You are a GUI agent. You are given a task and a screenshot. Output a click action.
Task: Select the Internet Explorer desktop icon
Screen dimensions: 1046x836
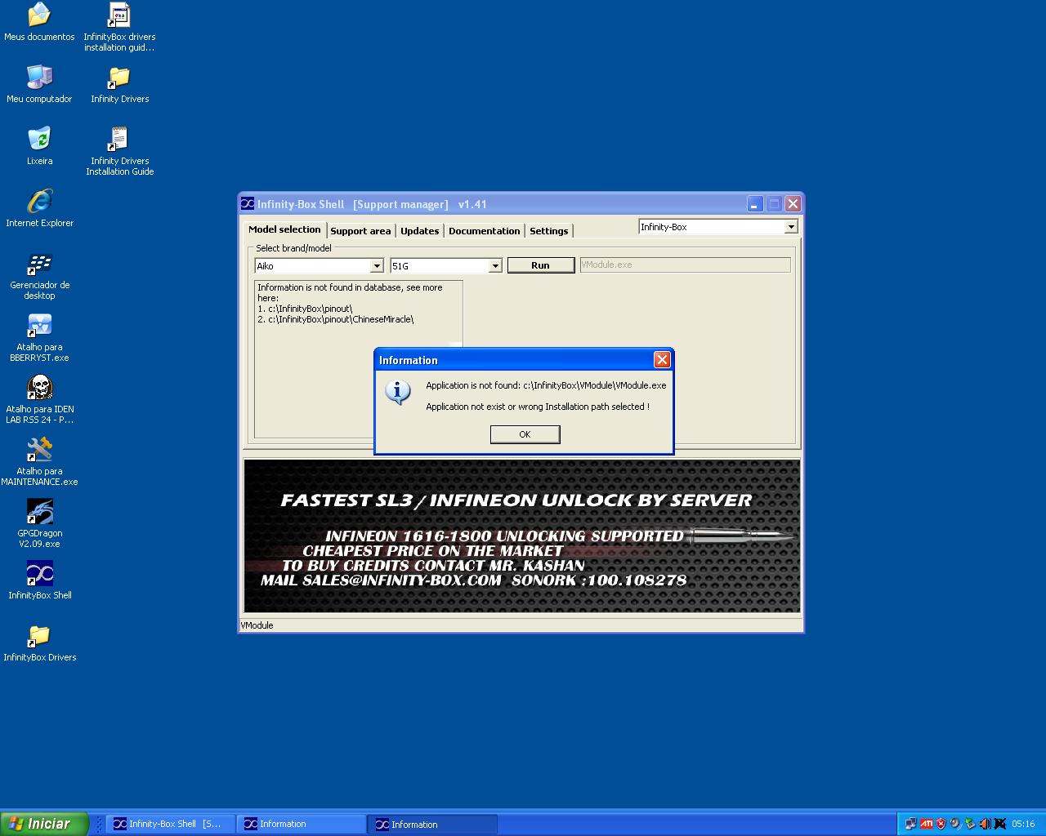(x=38, y=208)
